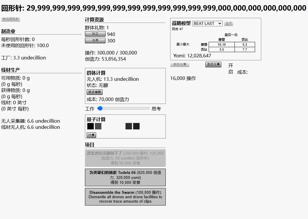This screenshot has height=219, width=308.
Task: Click the 娱乐蜂群 button
Action: coord(94,92)
